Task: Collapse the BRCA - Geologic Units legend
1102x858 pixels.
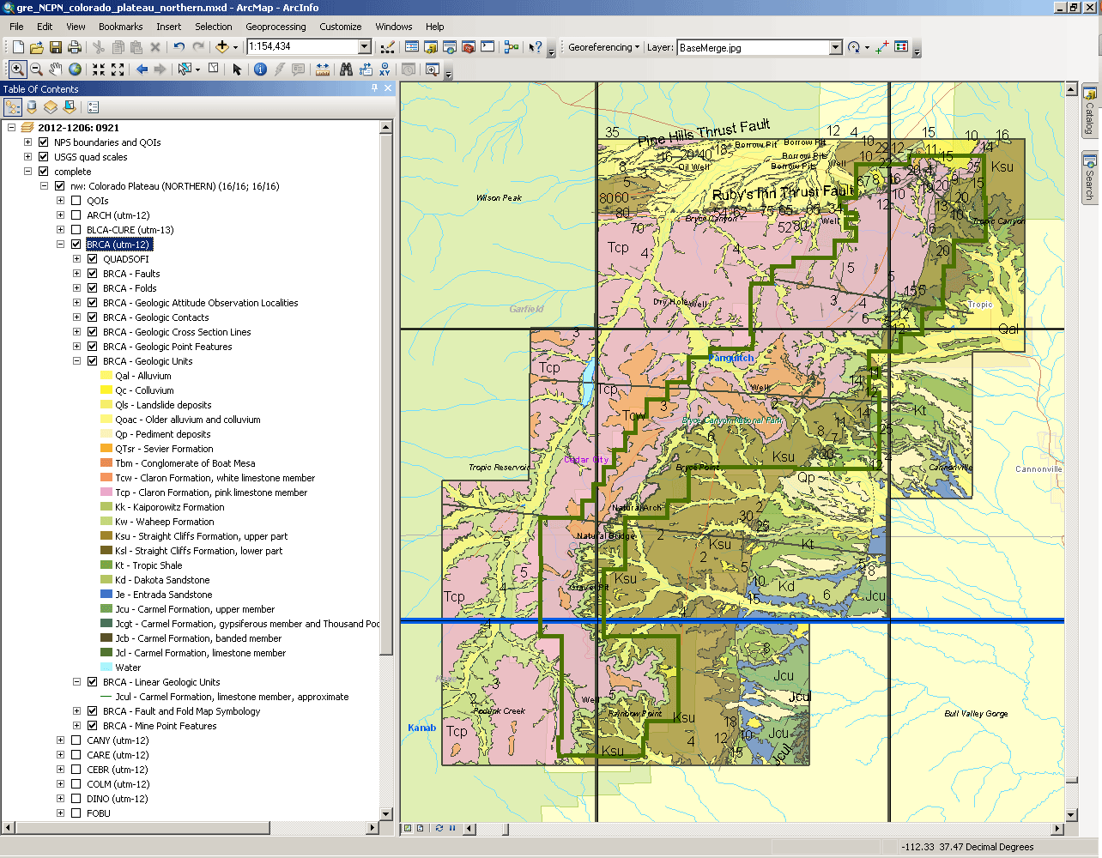Action: [76, 361]
